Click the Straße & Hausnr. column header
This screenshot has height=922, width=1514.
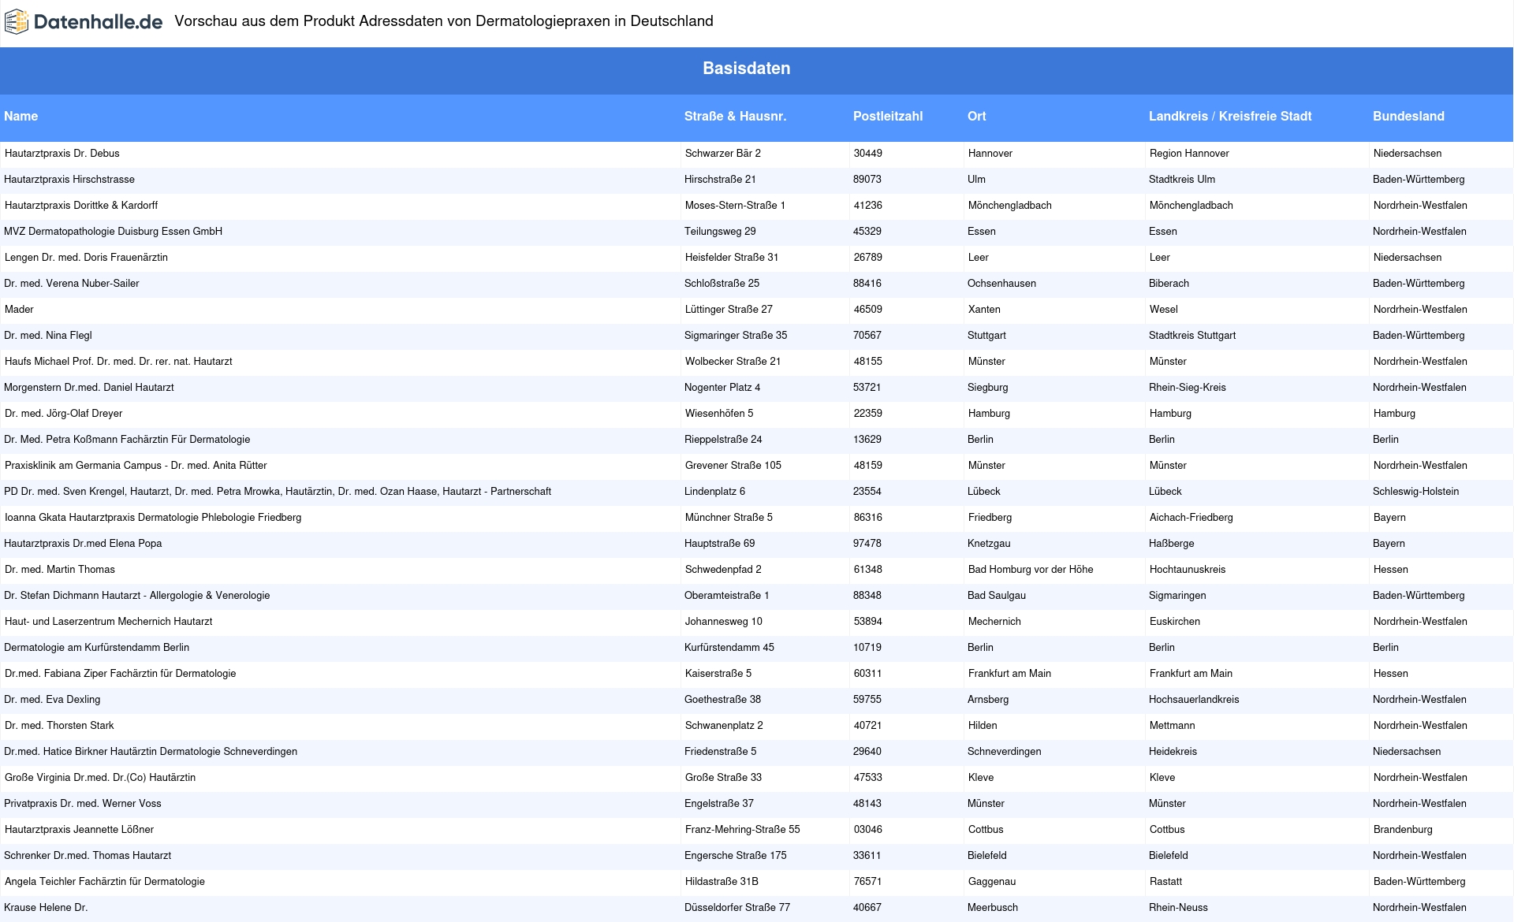735,116
